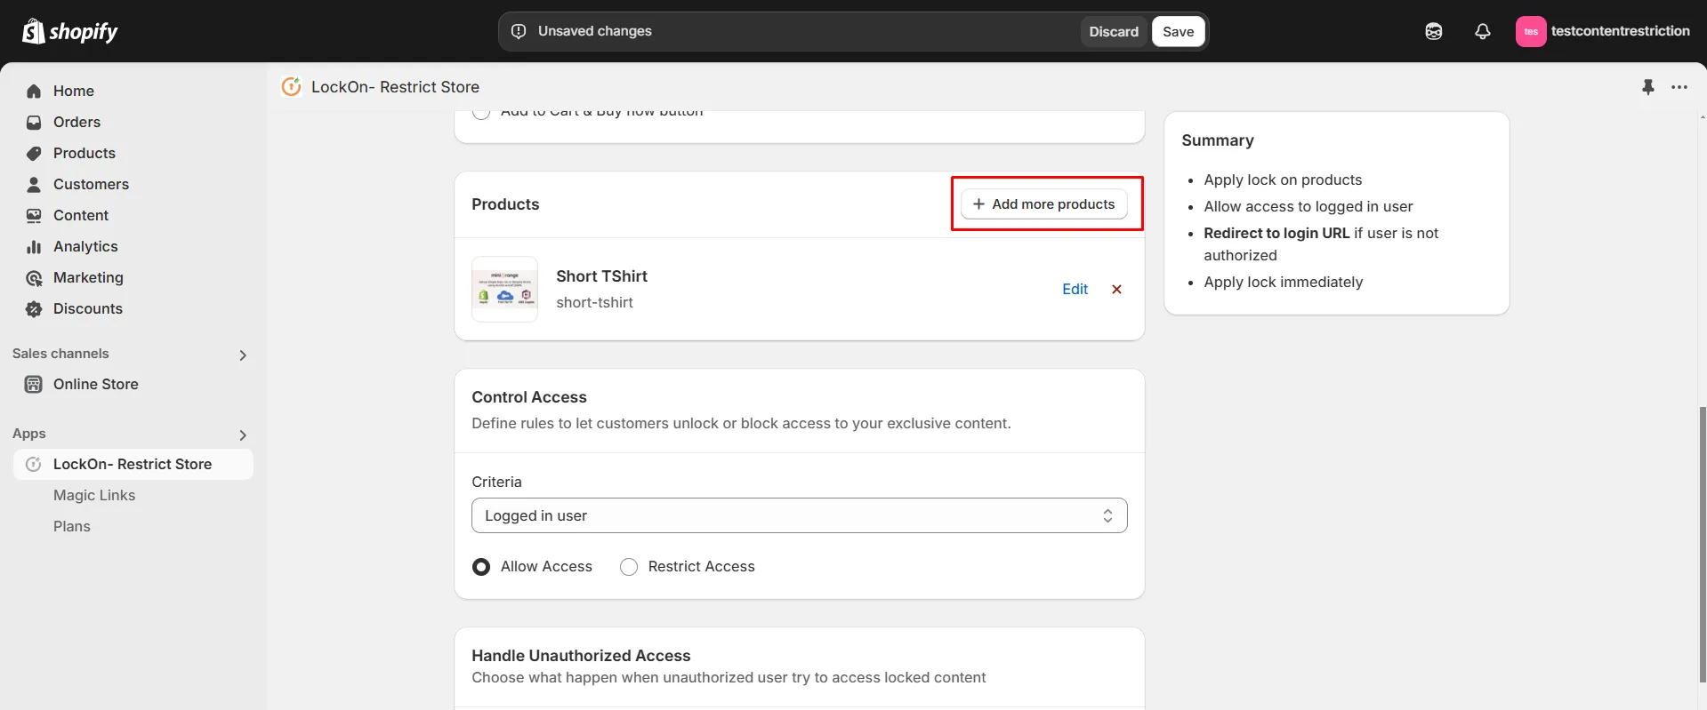Image resolution: width=1707 pixels, height=710 pixels.
Task: Click the Content icon in the sidebar
Action: click(34, 215)
